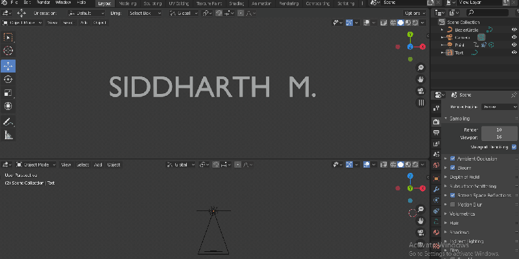Screen dimensions: 519x259
Task: Open the Edit menu
Action: (27, 3)
